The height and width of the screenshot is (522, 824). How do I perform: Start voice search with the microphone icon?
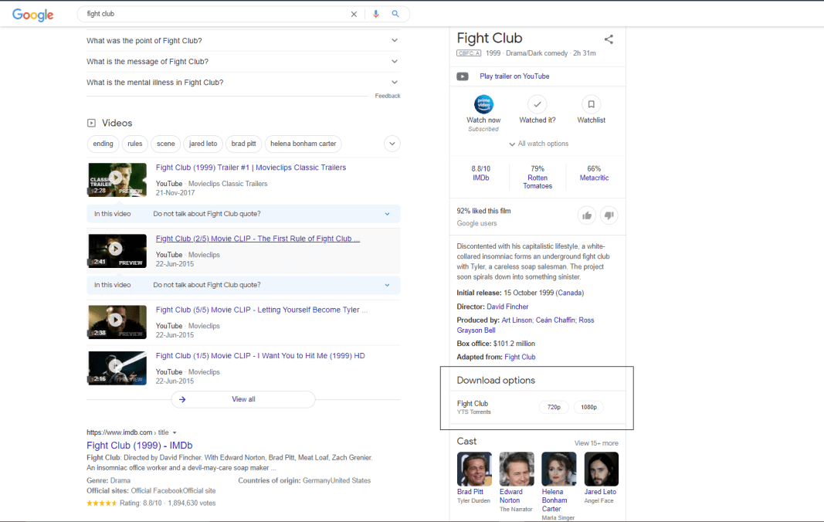click(x=376, y=14)
